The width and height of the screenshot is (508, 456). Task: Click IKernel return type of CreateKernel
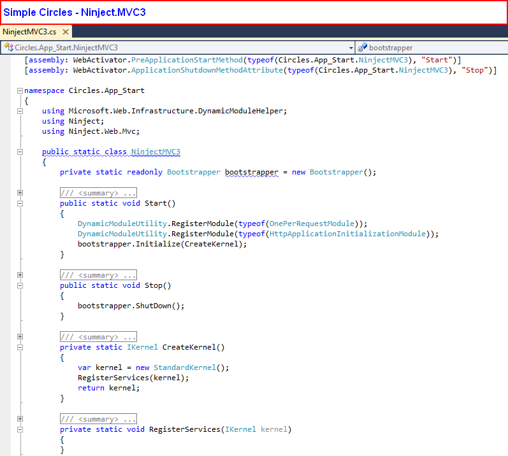[142, 347]
